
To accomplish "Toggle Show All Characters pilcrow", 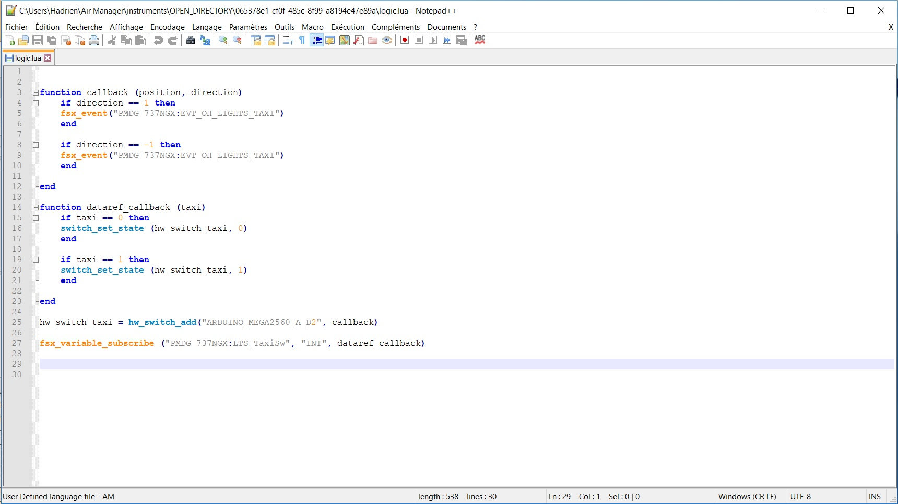I will click(302, 40).
